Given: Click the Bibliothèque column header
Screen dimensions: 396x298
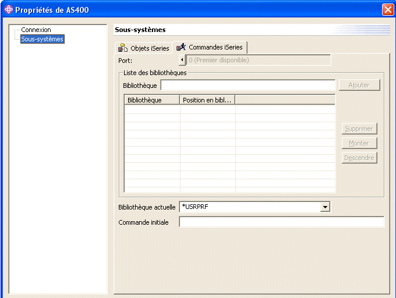Looking at the screenshot, I should [152, 100].
